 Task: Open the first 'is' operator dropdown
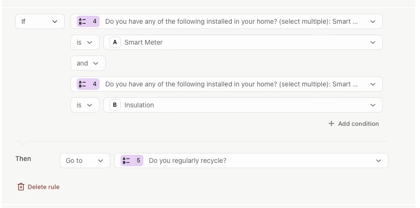(x=85, y=42)
